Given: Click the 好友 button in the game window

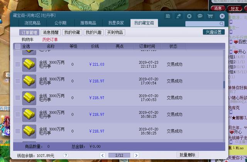Looking at the screenshot, I should click(235, 8).
